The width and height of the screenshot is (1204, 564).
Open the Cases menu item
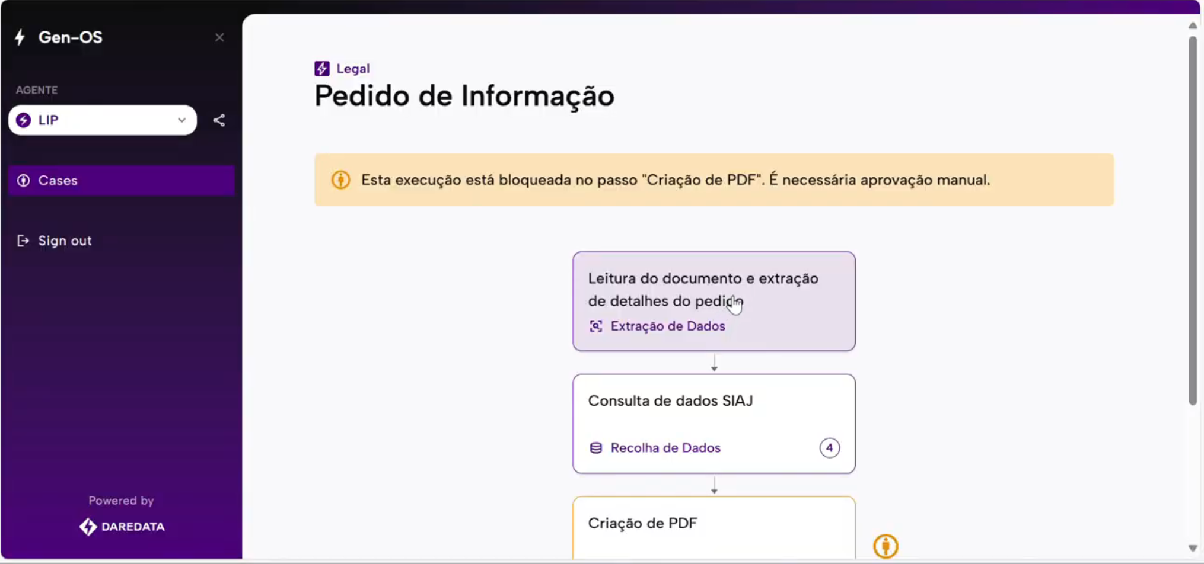point(122,180)
